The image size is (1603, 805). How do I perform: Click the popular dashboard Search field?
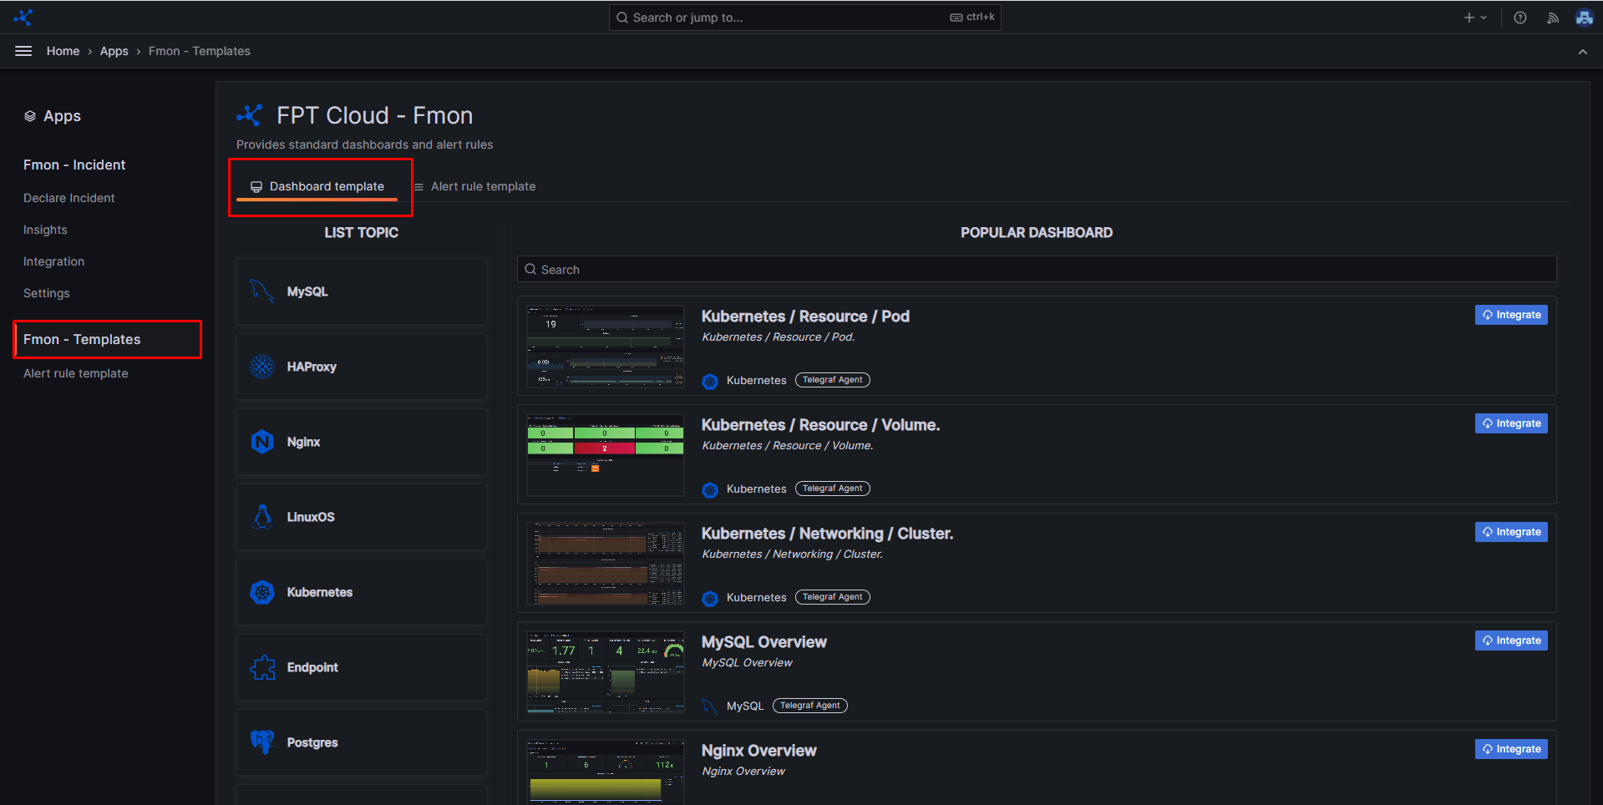(x=1036, y=270)
